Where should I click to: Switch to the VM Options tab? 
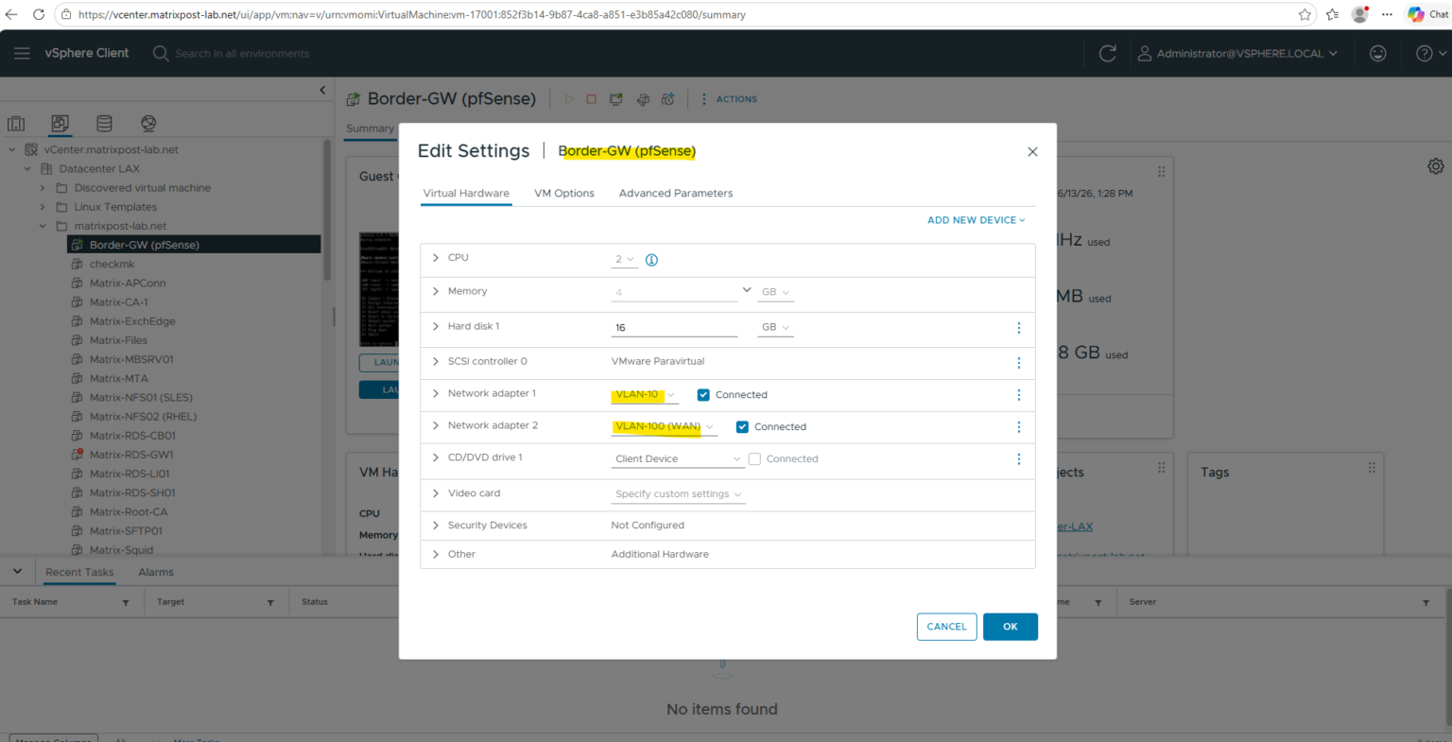coord(564,193)
